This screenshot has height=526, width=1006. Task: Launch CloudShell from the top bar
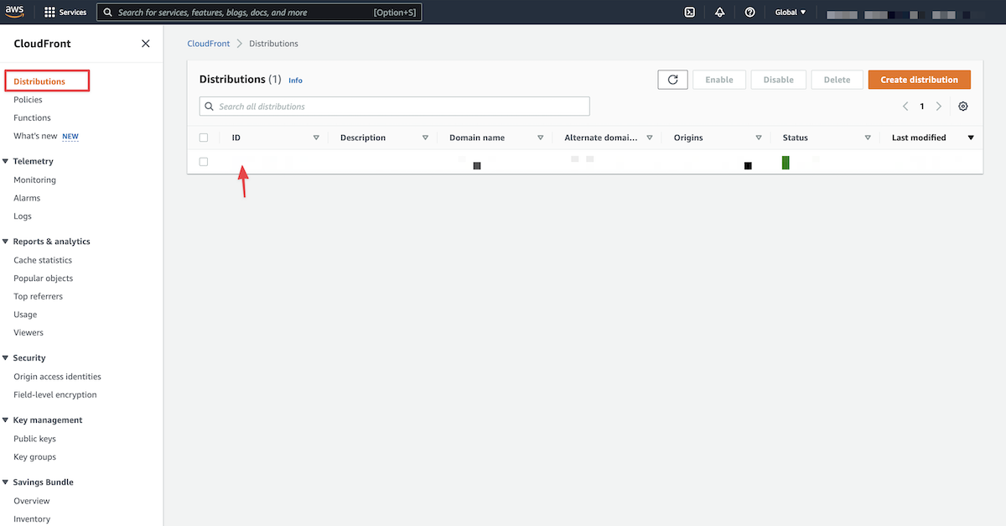[689, 13]
